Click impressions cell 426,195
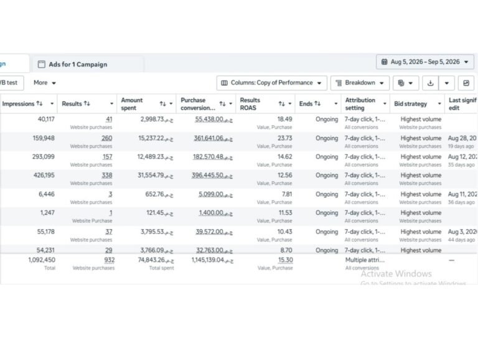This screenshot has width=478, height=338. [44, 176]
